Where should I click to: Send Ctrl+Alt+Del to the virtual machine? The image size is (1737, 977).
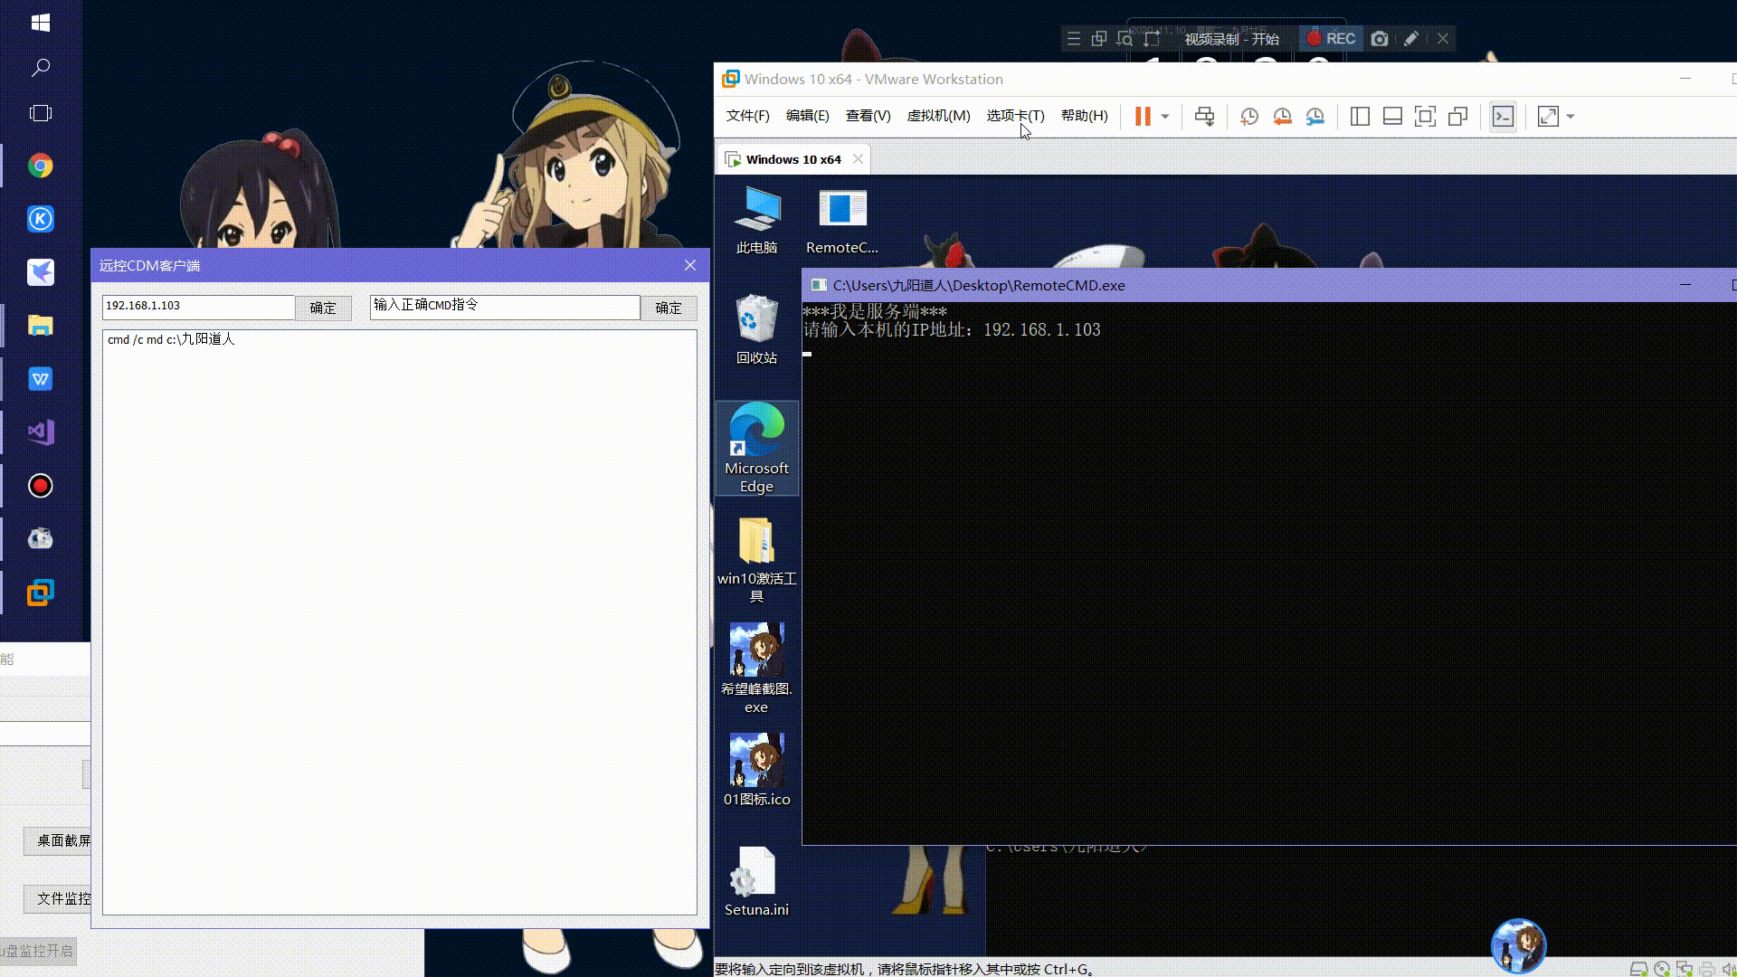click(1204, 116)
